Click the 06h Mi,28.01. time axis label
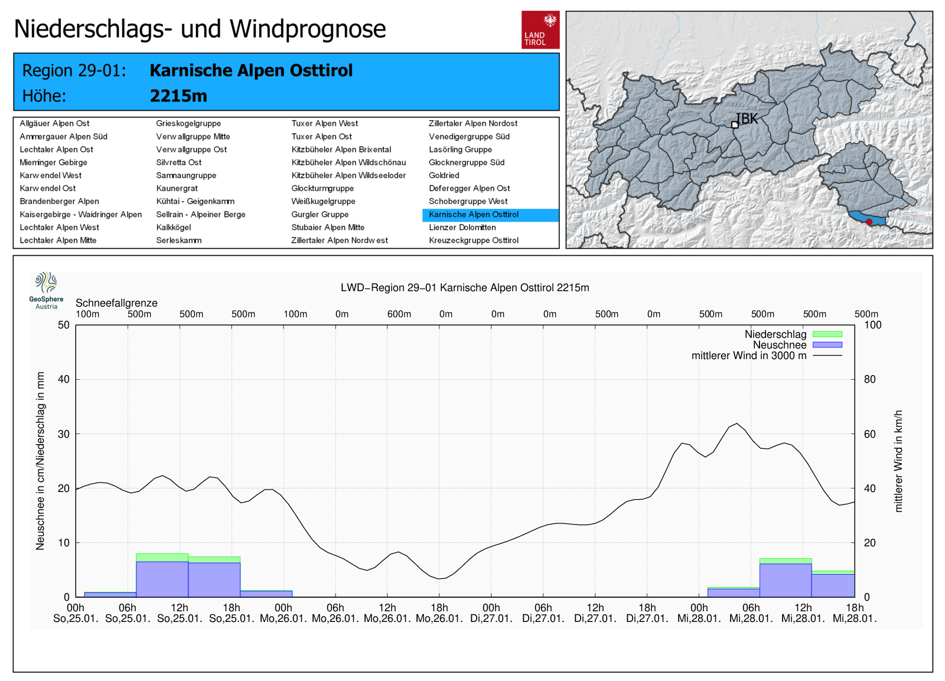Image resolution: width=945 pixels, height=681 pixels. point(751,613)
